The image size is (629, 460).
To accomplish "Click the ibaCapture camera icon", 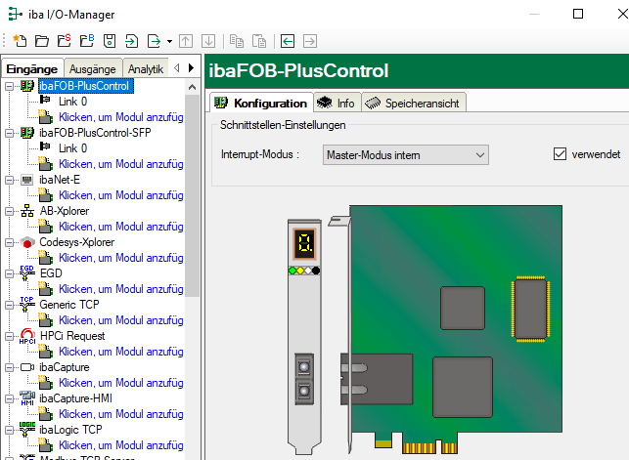I will click(27, 367).
